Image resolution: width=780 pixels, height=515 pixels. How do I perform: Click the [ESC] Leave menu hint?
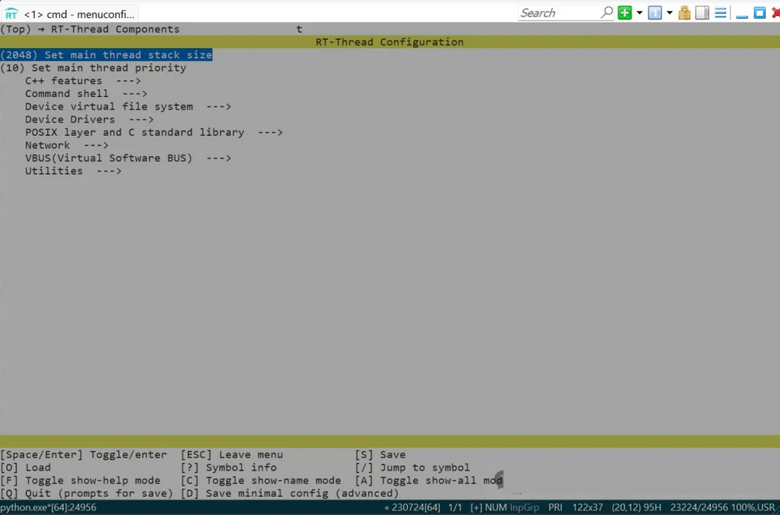[x=232, y=454]
